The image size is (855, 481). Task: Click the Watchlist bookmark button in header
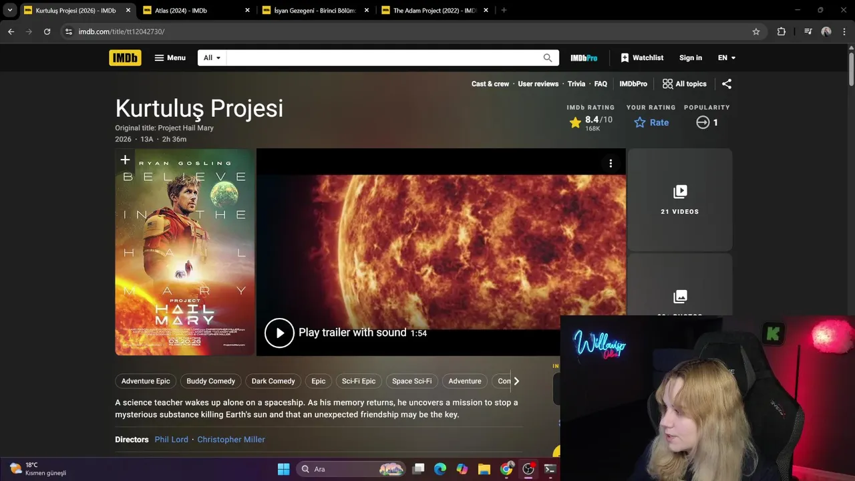tap(642, 57)
